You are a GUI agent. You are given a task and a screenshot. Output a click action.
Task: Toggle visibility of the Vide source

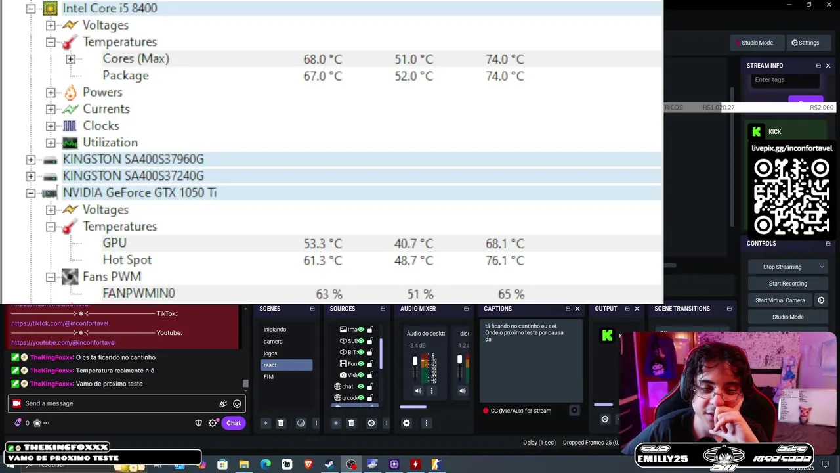(361, 375)
